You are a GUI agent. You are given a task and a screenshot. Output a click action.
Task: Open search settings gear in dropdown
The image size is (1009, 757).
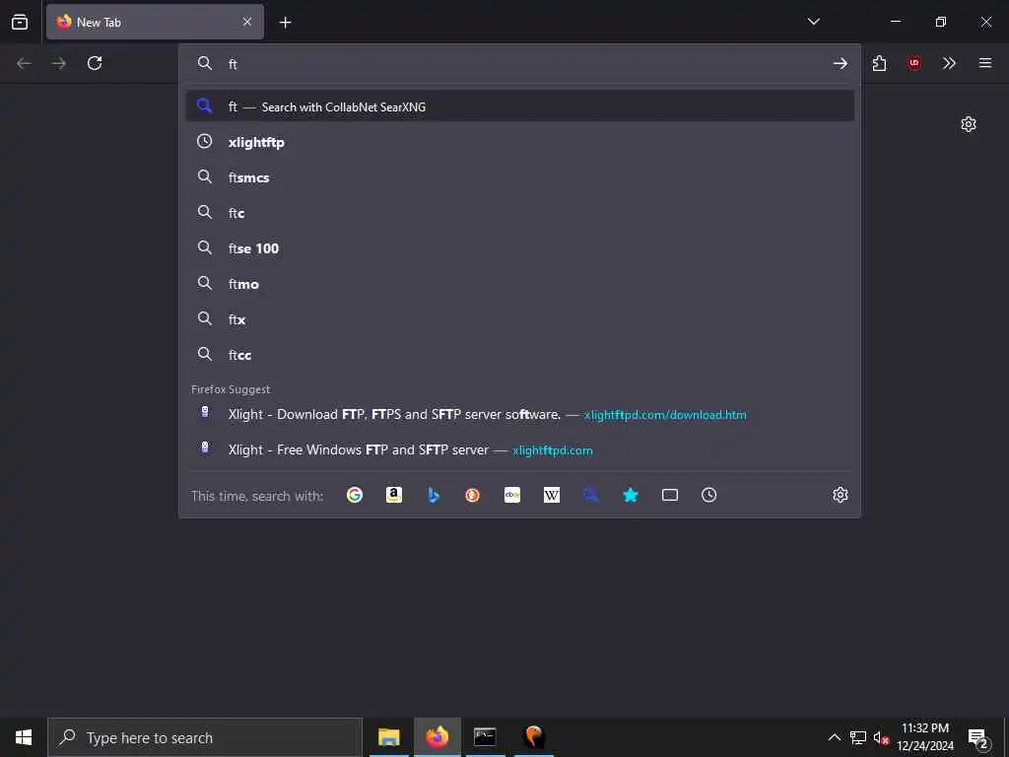coord(840,495)
